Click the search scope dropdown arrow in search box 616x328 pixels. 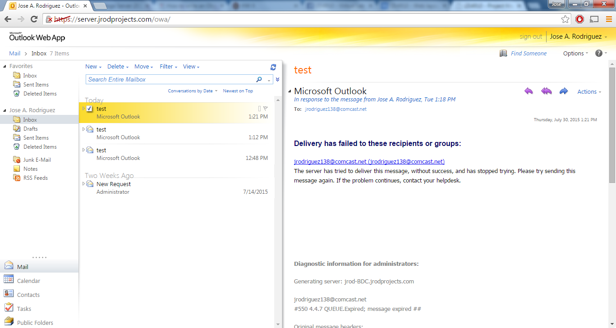click(269, 80)
